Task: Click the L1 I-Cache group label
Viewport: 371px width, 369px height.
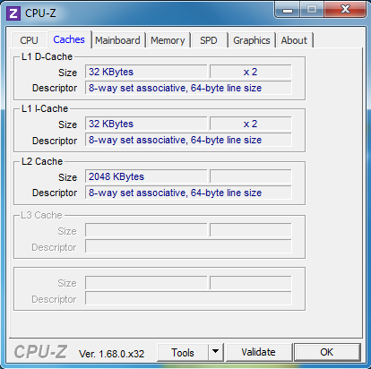Action: pyautogui.click(x=45, y=108)
